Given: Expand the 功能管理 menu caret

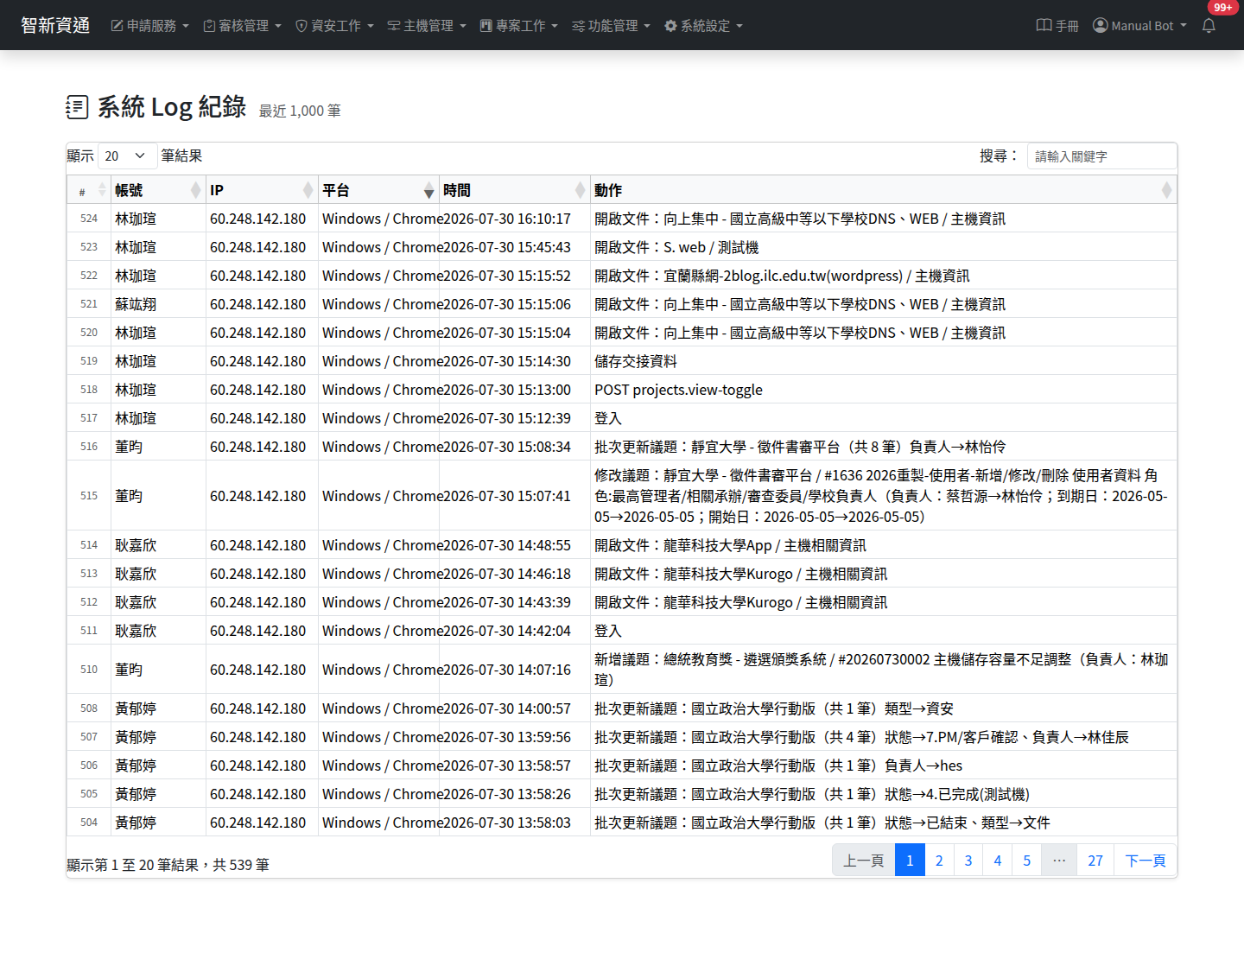Looking at the screenshot, I should (647, 26).
